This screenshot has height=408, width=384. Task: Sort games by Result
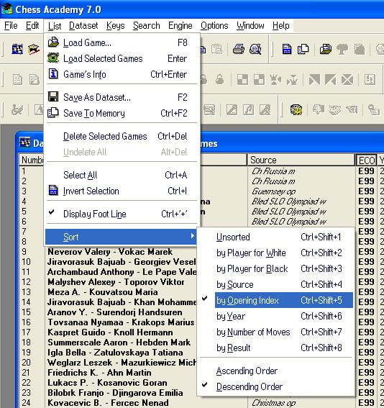(276, 348)
